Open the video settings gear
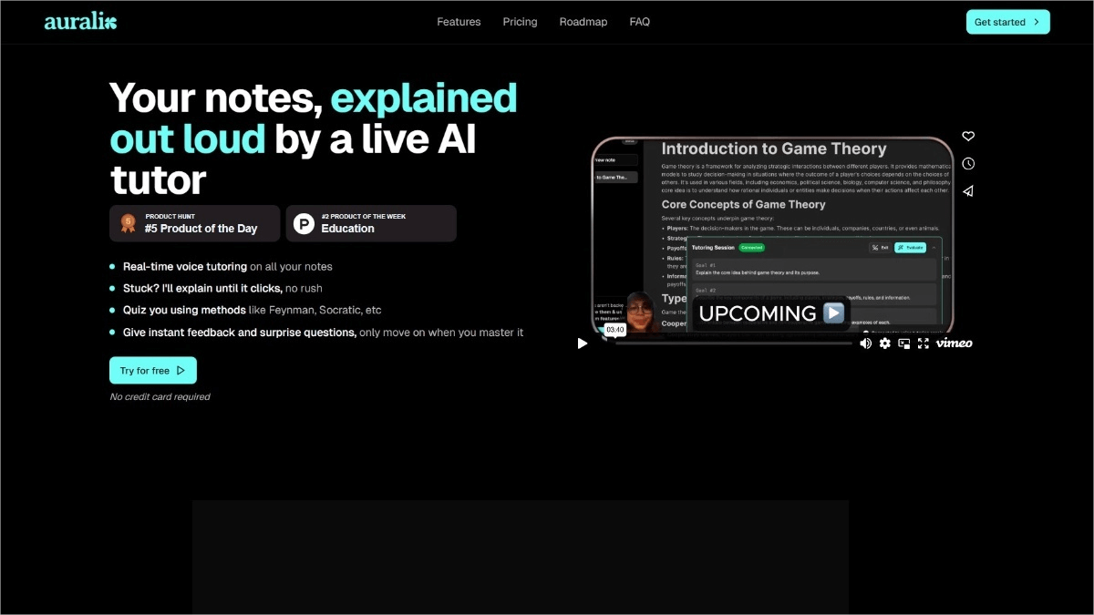 [884, 343]
